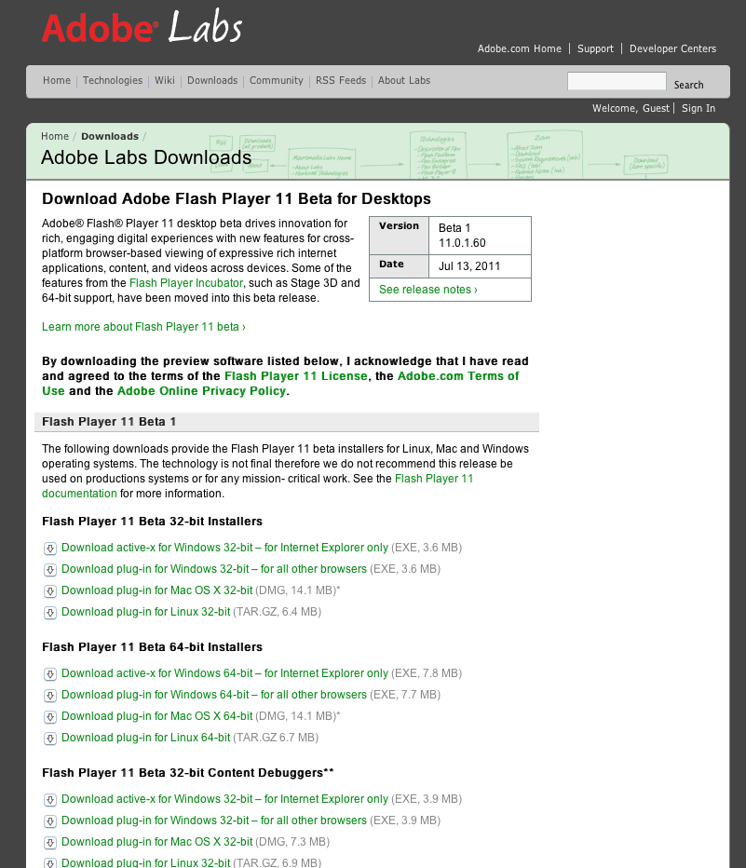
Task: Follow the Flash Player Incubator link
Action: 186,283
